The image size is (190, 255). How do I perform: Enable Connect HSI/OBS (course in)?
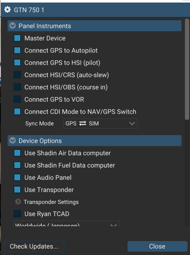(x=17, y=87)
